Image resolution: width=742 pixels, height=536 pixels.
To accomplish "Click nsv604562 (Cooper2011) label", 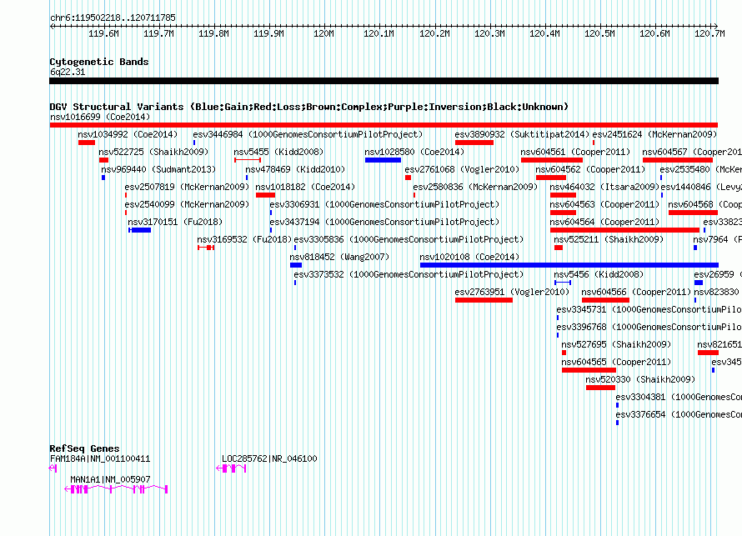I will pos(590,169).
